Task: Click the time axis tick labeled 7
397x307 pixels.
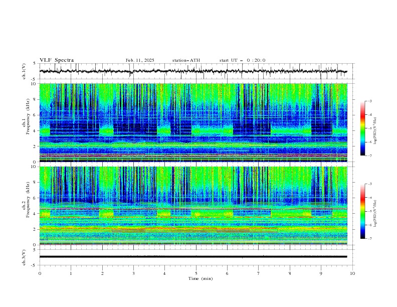Action: 259,273
